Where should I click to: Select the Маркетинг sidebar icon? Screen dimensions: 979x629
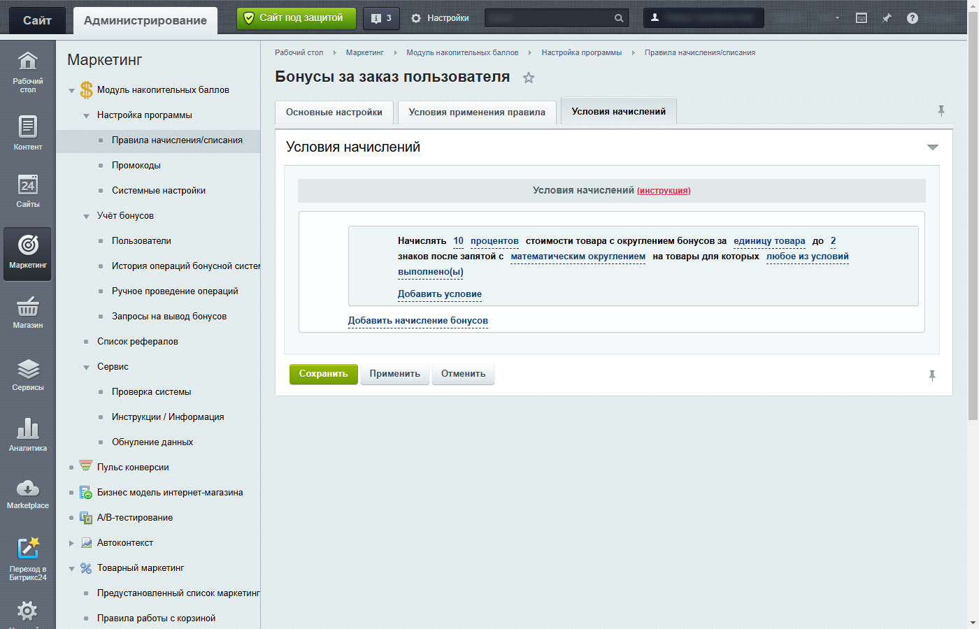point(27,254)
